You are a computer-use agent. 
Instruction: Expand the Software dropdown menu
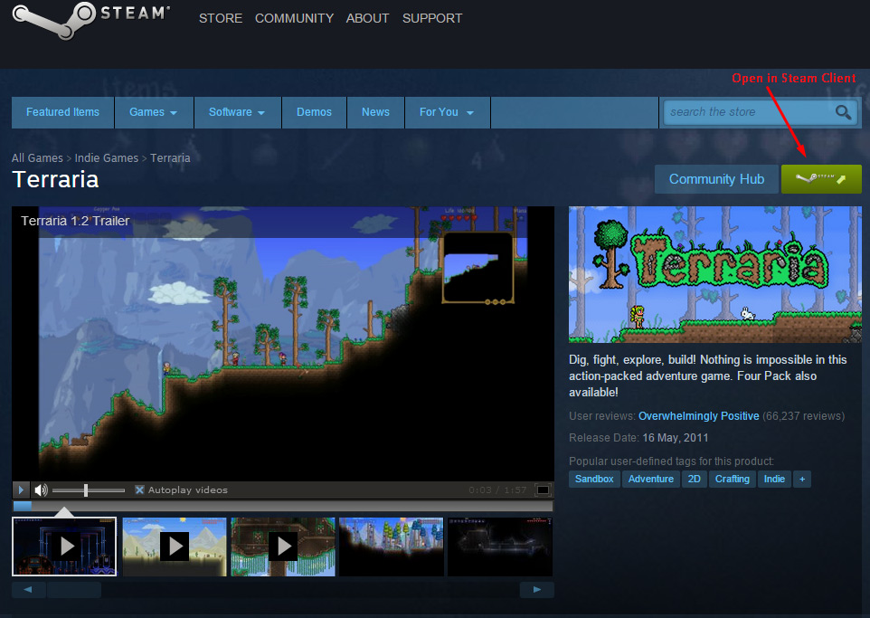[x=236, y=112]
